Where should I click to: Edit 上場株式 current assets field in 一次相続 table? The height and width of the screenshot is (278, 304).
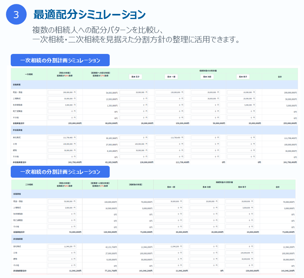point(62,99)
